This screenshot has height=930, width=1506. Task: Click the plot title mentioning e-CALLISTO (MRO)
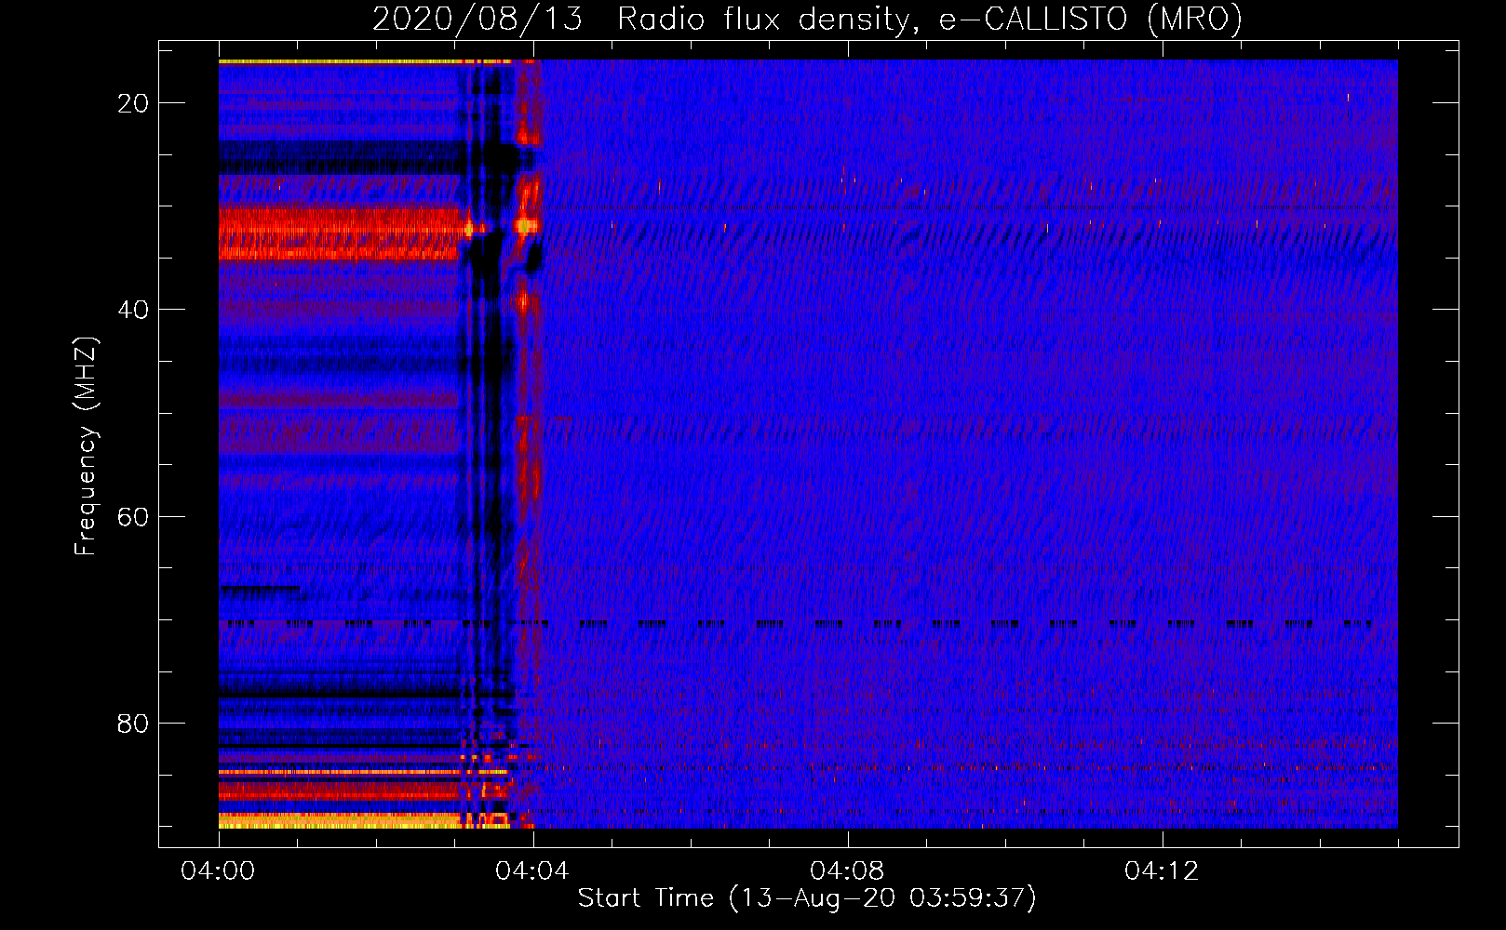coord(807,19)
